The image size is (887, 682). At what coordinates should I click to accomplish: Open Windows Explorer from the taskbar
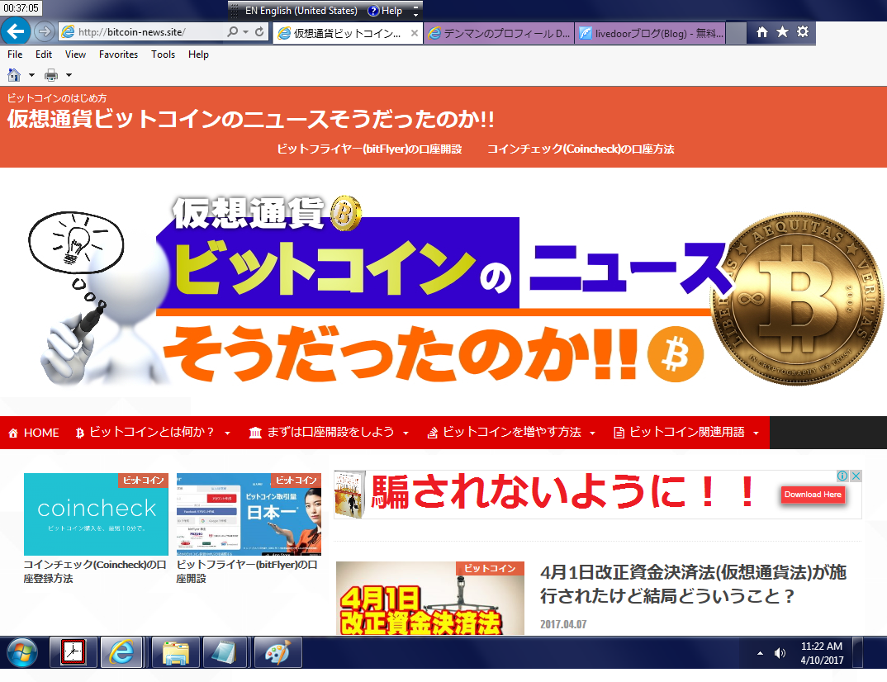click(175, 652)
